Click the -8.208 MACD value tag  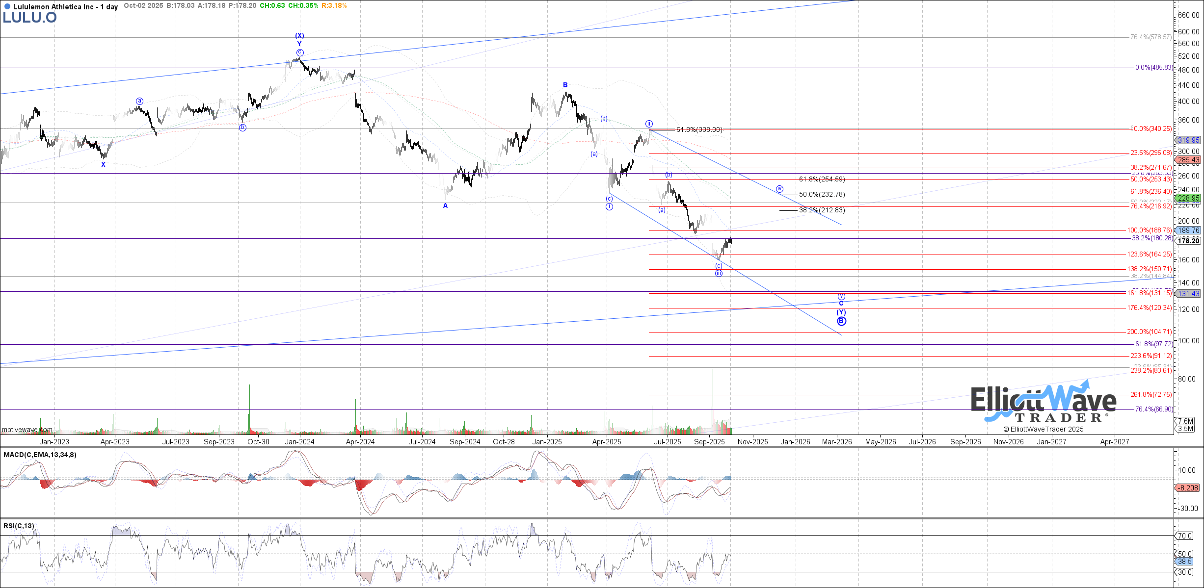tap(1188, 488)
